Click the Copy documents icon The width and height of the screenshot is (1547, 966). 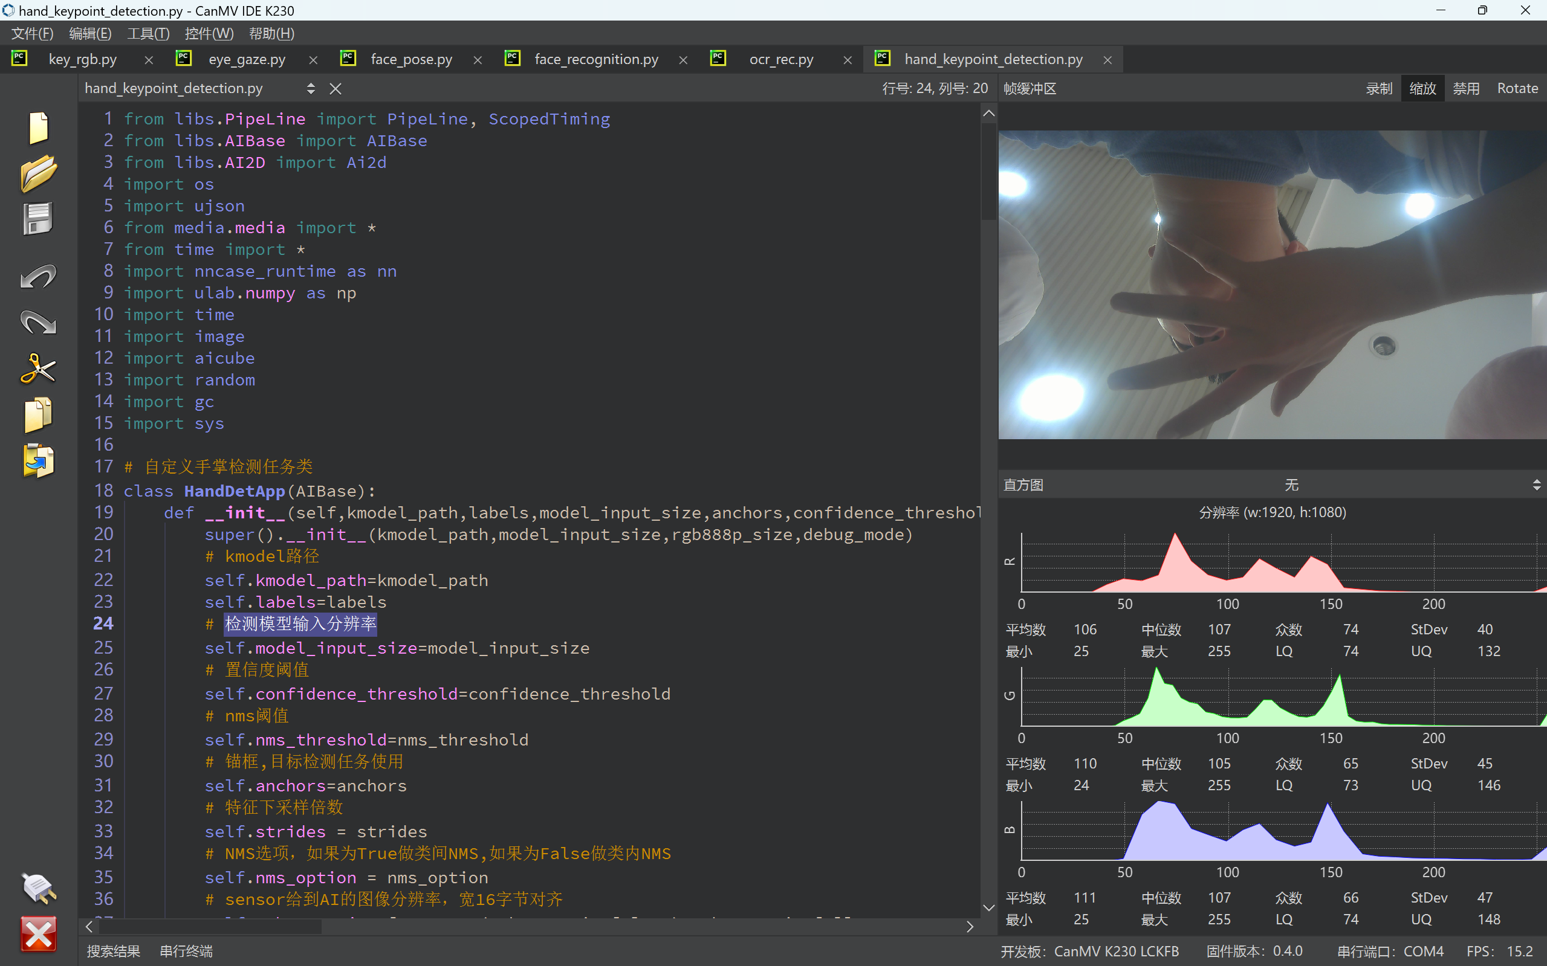(38, 414)
